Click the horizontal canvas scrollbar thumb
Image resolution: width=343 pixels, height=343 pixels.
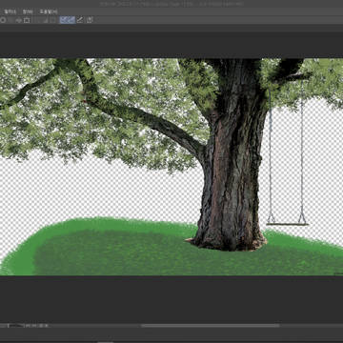211,326
